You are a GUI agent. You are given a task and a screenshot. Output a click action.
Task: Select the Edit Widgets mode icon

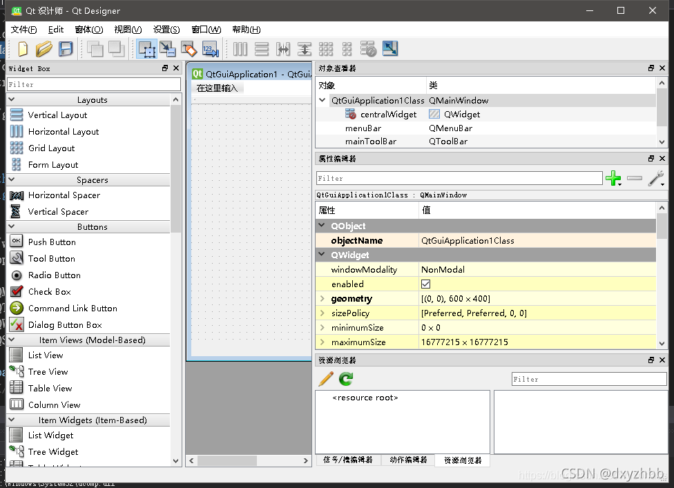(x=146, y=49)
